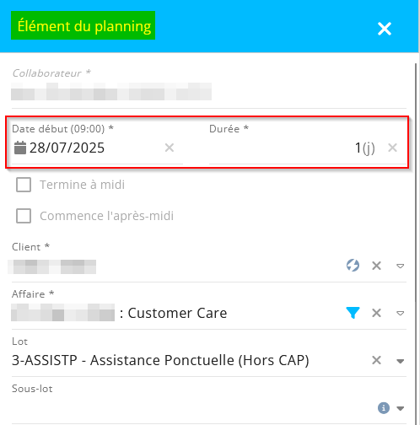The height and width of the screenshot is (425, 420).
Task: Enable the Termine à midi checkbox
Action: (x=24, y=185)
